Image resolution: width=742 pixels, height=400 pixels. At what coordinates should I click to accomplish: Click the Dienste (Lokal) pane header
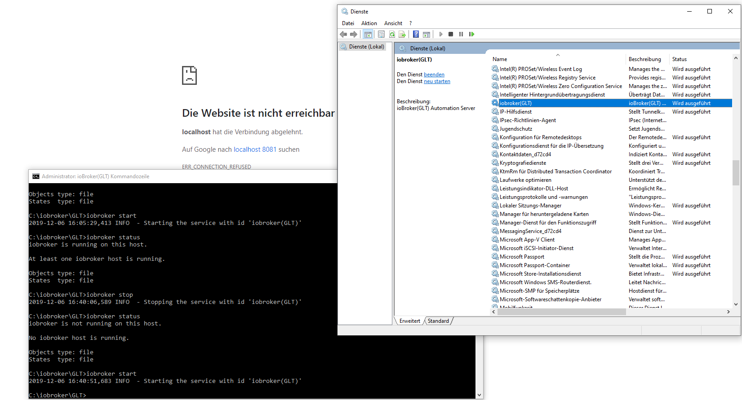click(567, 48)
